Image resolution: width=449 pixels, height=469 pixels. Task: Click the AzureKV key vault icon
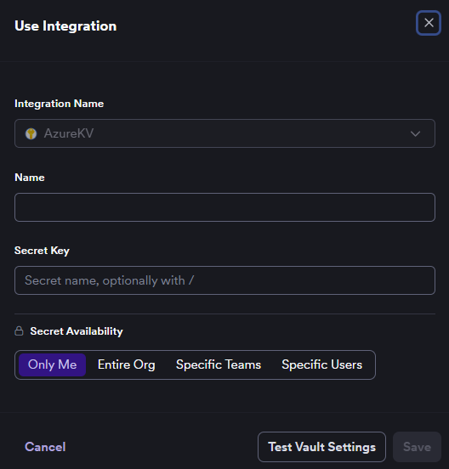[x=31, y=133]
